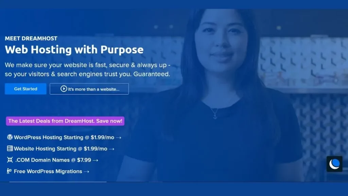Image resolution: width=348 pixels, height=196 pixels.
Task: Click the purple Latest Deals from DreamHost banner
Action: pos(65,121)
